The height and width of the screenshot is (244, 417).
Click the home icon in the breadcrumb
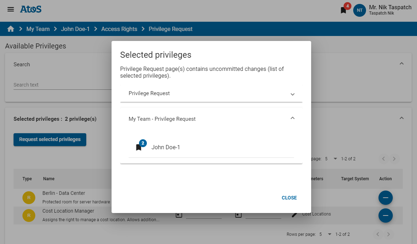pyautogui.click(x=10, y=28)
